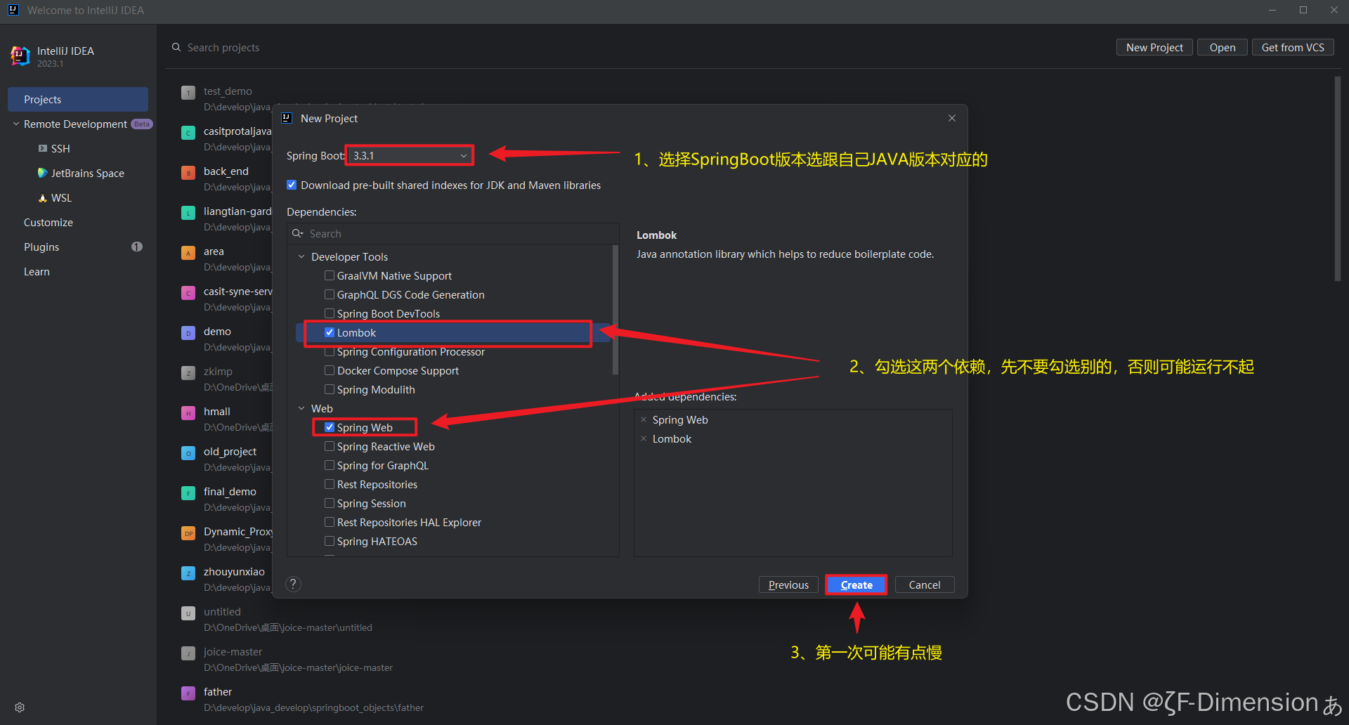Click the search projects magnifier icon
This screenshot has width=1349, height=725.
[x=176, y=47]
